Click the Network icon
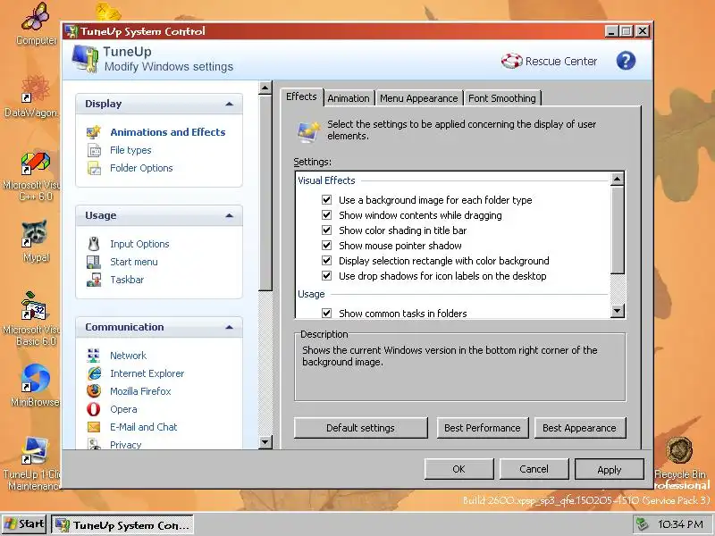This screenshot has height=536, width=715. (x=94, y=356)
